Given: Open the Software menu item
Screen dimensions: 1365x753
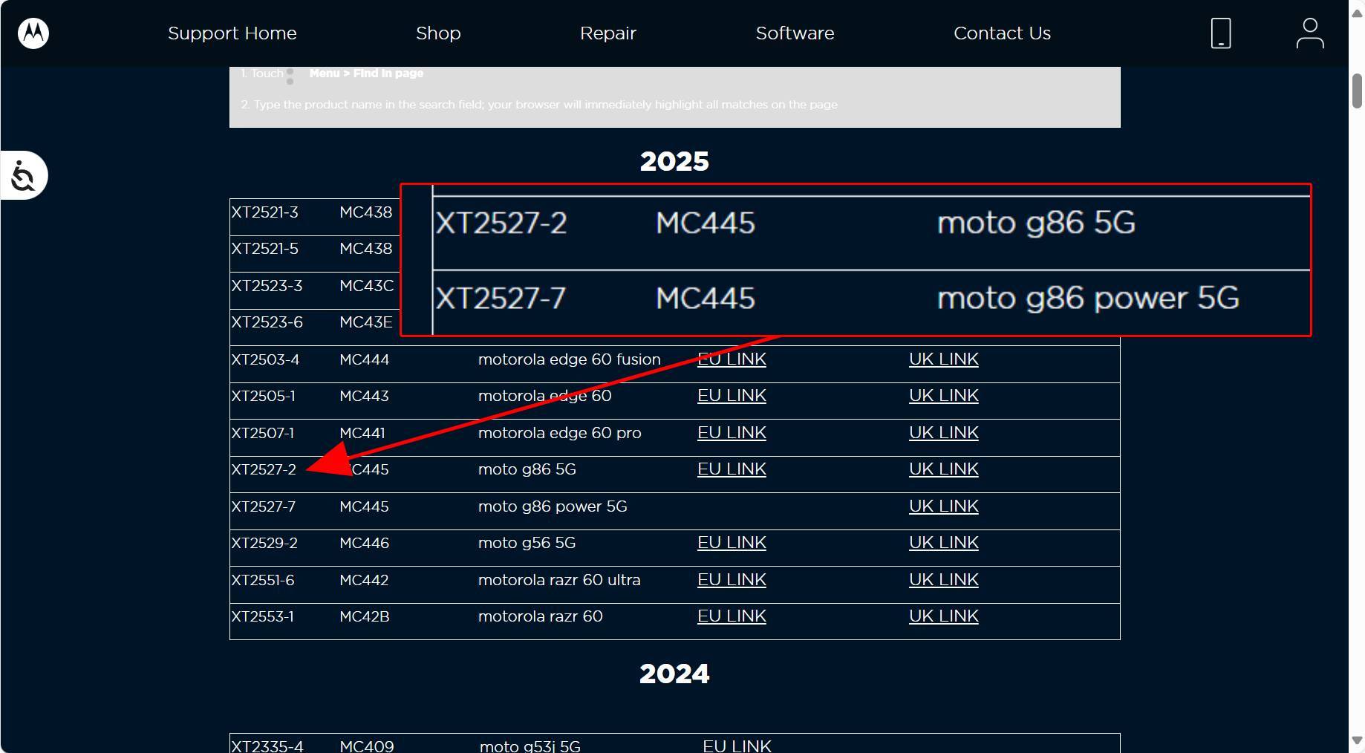Looking at the screenshot, I should [795, 33].
